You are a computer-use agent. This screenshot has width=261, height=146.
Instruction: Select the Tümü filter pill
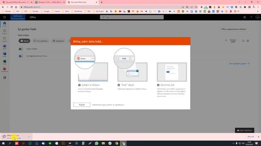tap(24, 41)
